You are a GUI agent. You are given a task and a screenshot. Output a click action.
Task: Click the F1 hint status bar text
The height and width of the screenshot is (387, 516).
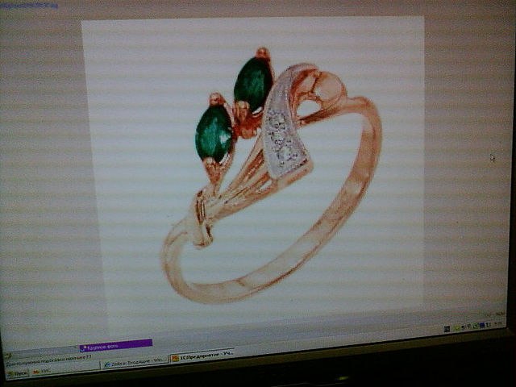click(x=48, y=360)
